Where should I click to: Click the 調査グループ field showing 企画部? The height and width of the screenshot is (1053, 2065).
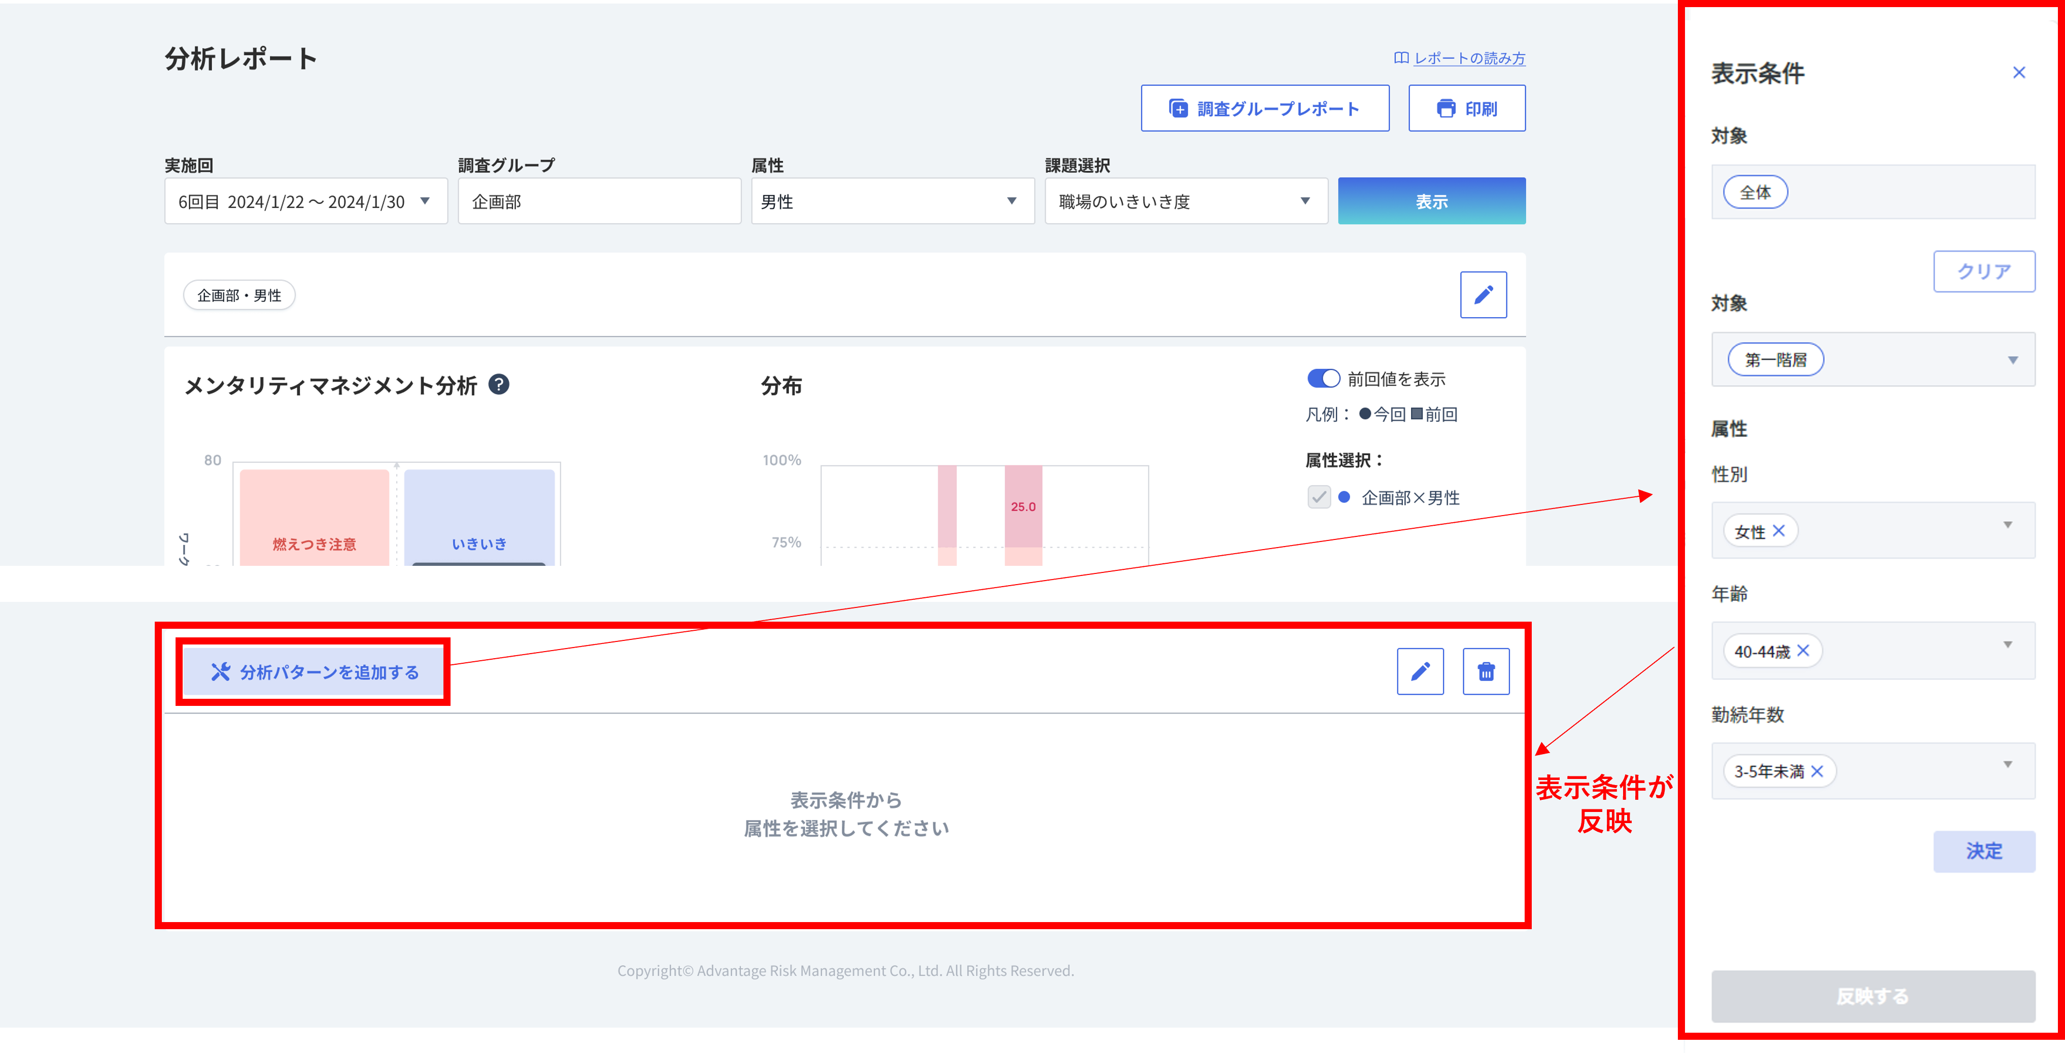click(599, 201)
